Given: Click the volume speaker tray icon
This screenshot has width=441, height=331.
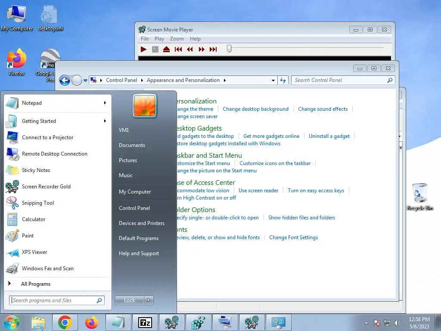Looking at the screenshot, I should click(397, 323).
